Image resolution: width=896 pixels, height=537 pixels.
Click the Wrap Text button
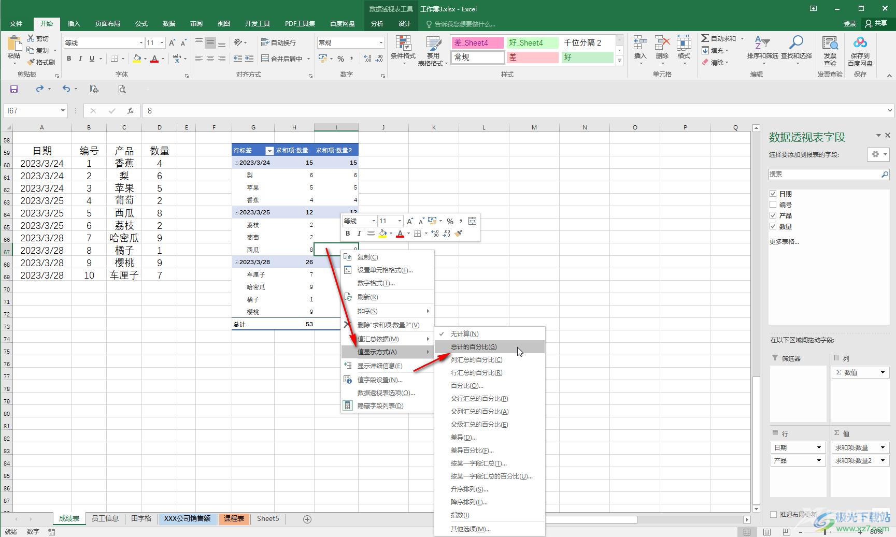(279, 42)
